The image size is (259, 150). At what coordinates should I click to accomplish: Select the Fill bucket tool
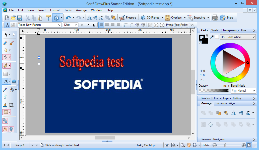tap(12, 90)
